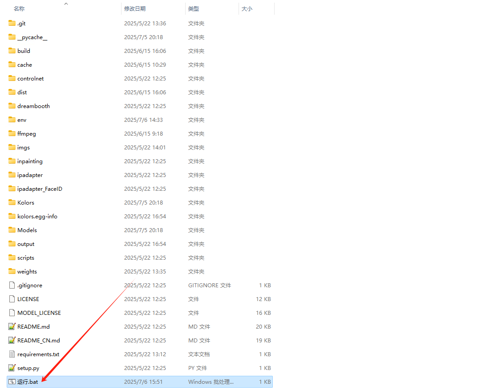Click the 大小 column header
The width and height of the screenshot is (482, 390).
247,9
